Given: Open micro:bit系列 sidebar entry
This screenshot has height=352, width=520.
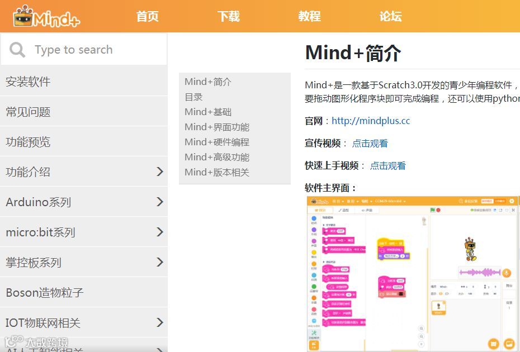Looking at the screenshot, I should (83, 232).
